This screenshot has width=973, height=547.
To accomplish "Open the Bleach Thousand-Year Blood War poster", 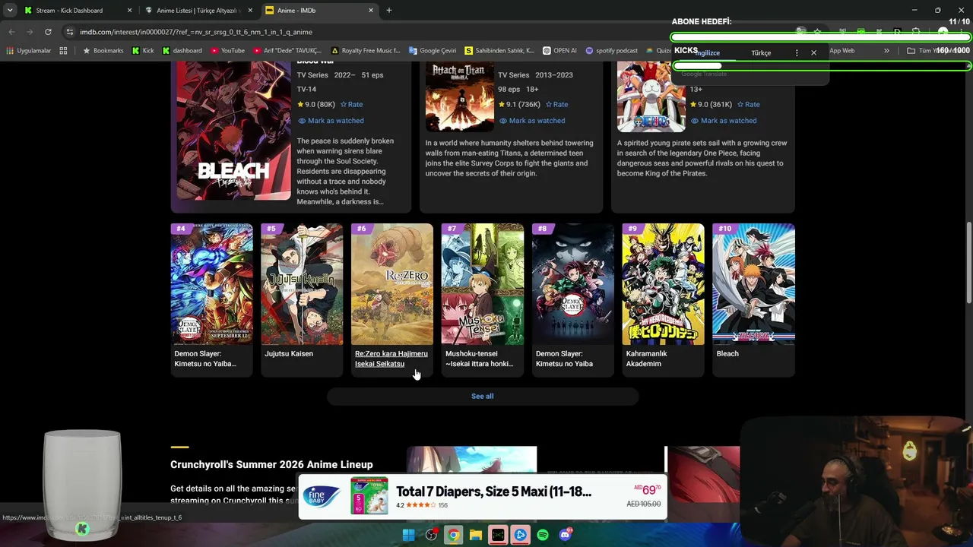I will coord(233,131).
